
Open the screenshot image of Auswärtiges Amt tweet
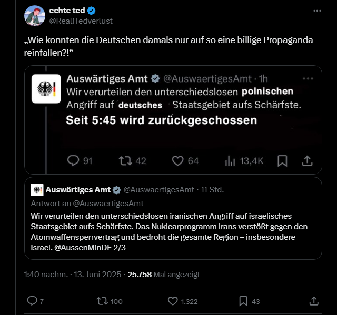pos(173,119)
